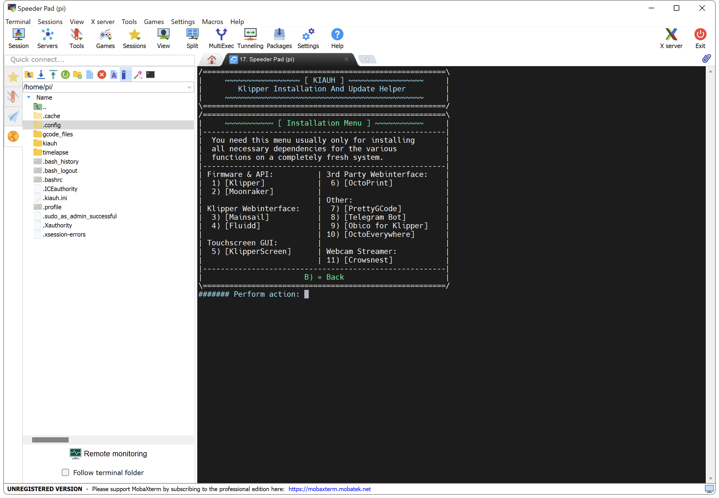Open the X server menu

click(x=103, y=22)
